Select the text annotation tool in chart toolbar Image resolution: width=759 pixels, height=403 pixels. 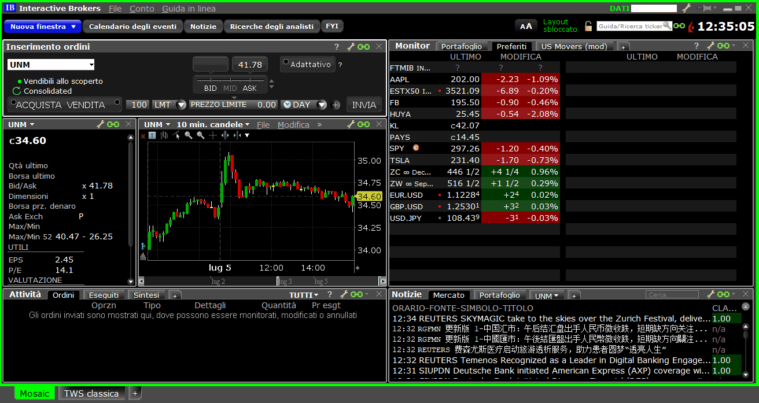click(152, 135)
